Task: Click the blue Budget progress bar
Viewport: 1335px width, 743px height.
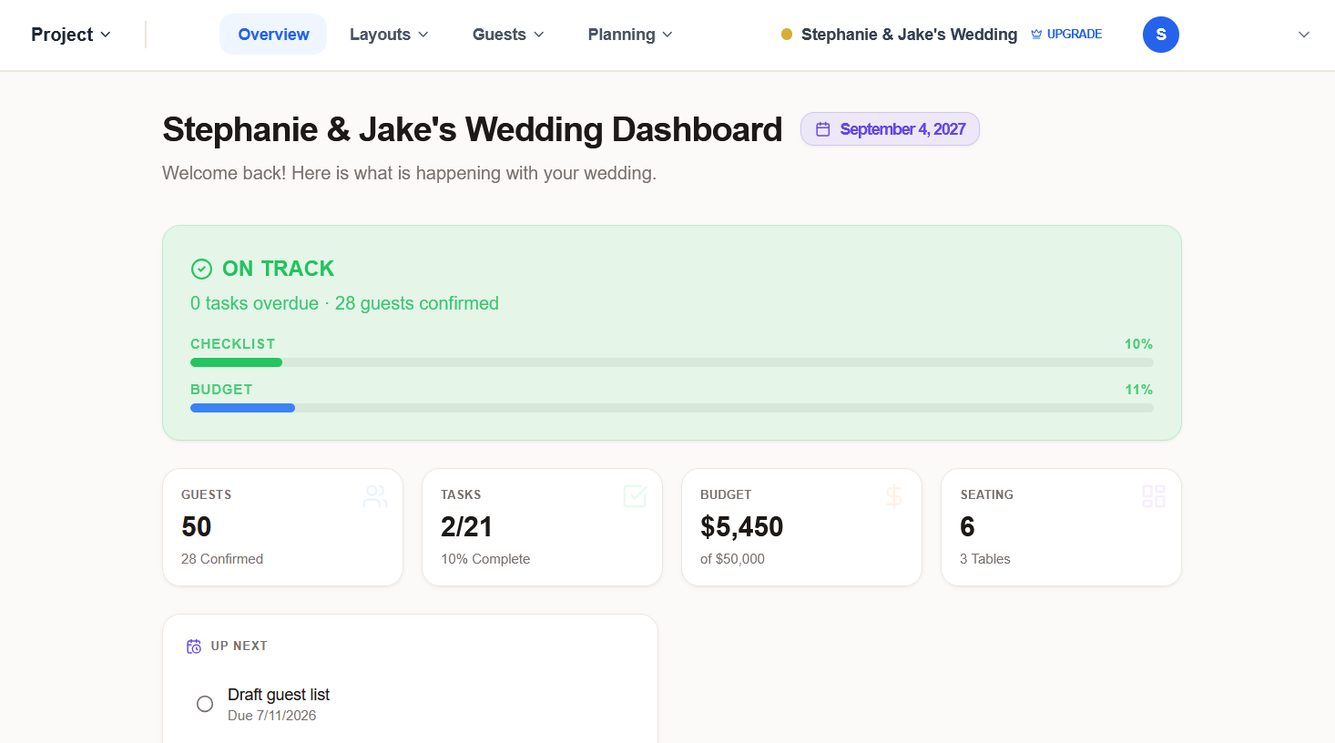Action: click(x=241, y=407)
